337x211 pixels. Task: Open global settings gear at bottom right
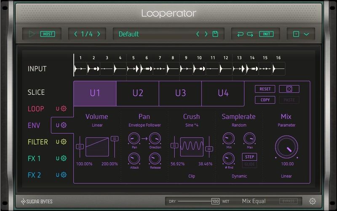click(x=312, y=201)
